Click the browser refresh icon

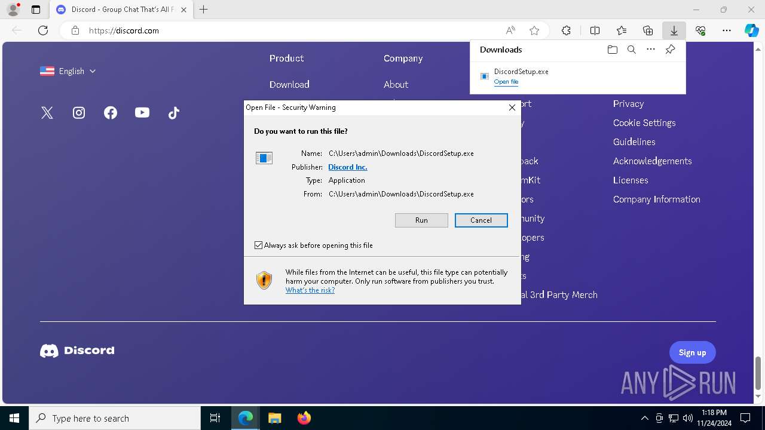[x=43, y=30]
